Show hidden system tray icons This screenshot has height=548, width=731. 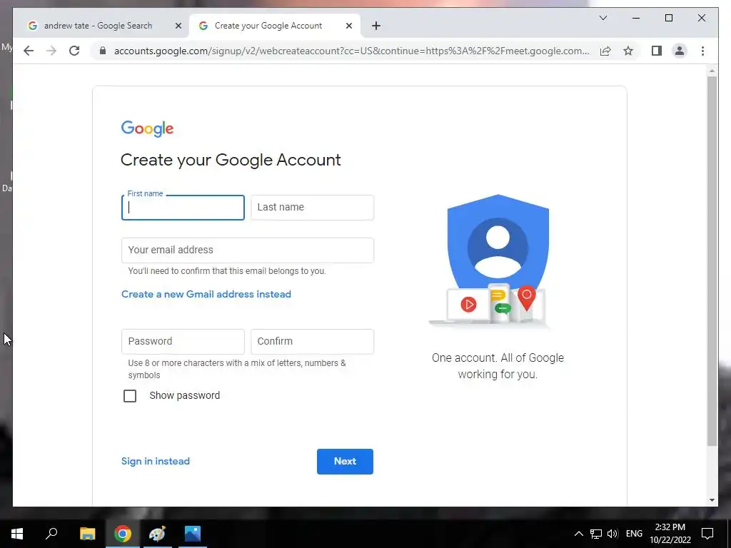pos(578,534)
